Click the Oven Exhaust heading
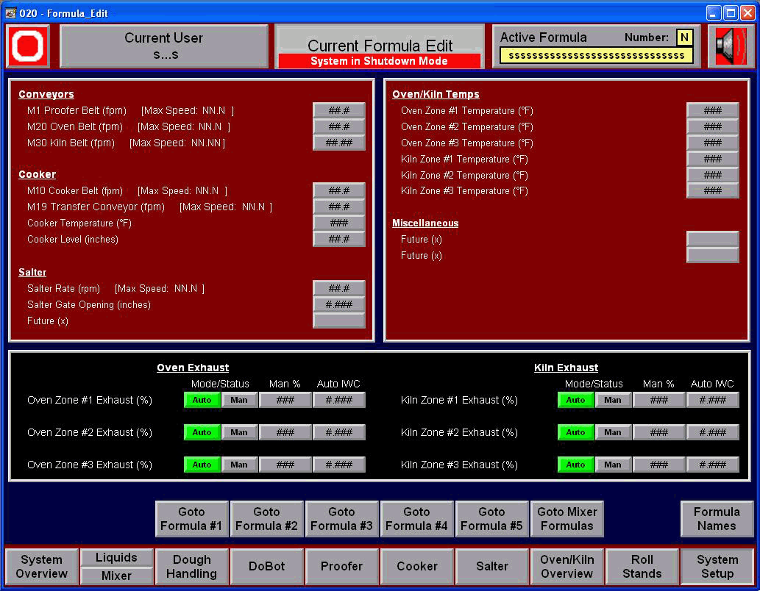 tap(193, 368)
